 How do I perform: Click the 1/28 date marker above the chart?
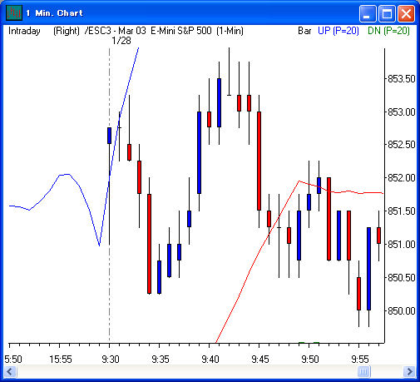[121, 41]
